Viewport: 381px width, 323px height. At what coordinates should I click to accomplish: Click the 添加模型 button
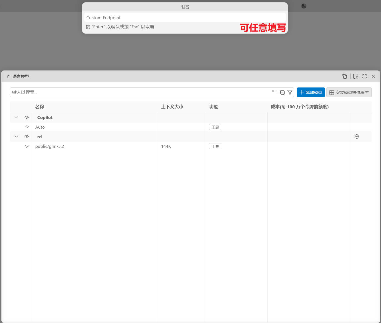(311, 92)
